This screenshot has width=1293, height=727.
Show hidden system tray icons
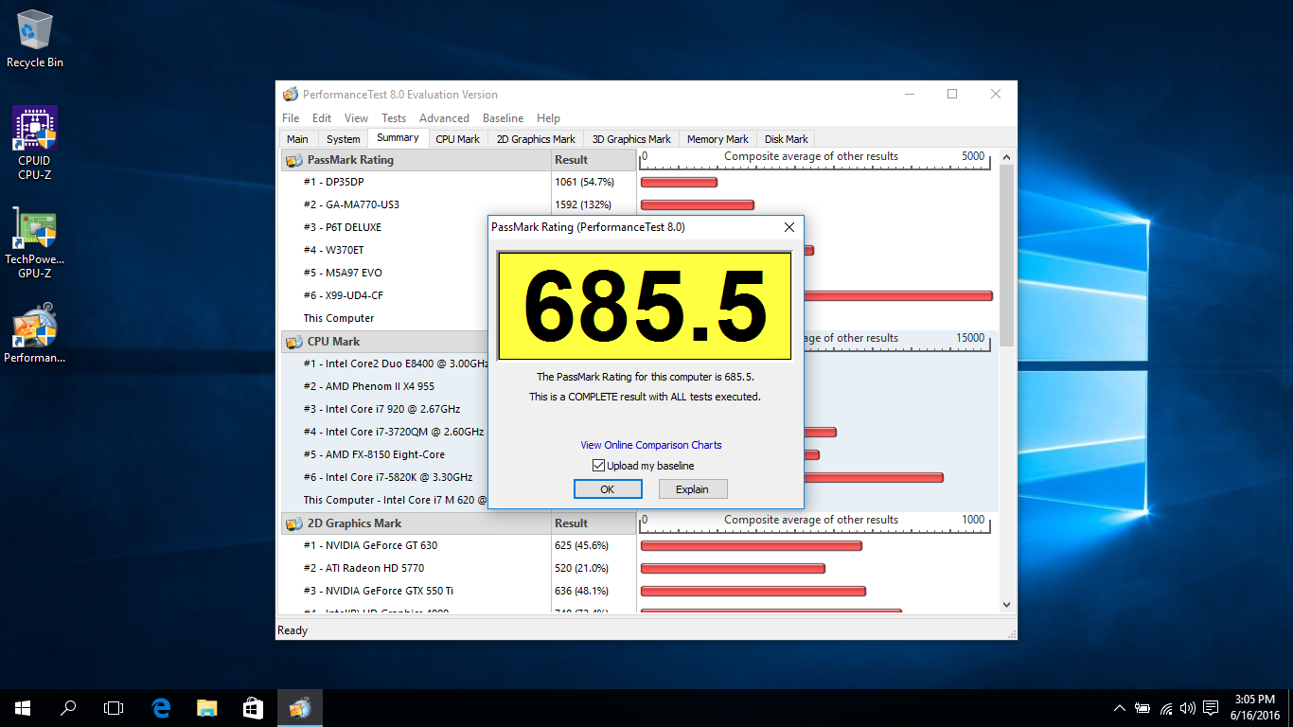pos(1120,708)
